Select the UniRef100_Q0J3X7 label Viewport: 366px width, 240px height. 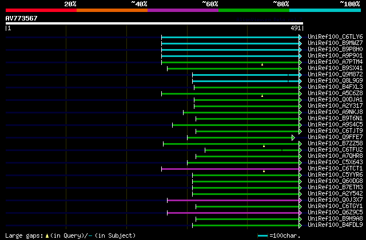coord(335,200)
